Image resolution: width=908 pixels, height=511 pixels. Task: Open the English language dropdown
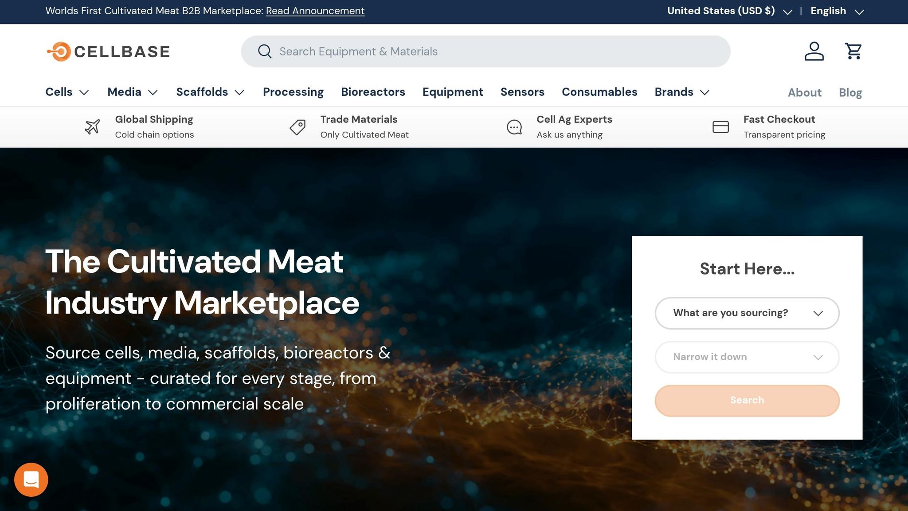837,11
